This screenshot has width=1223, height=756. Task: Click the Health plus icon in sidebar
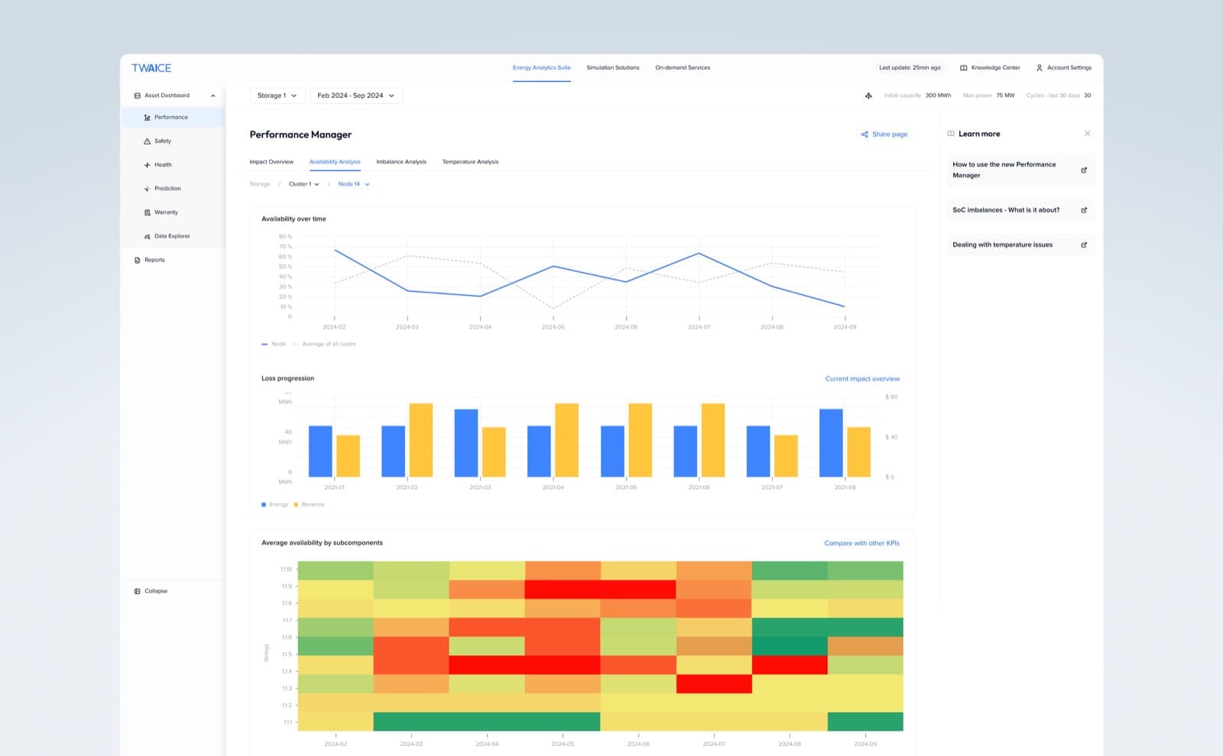(x=147, y=165)
